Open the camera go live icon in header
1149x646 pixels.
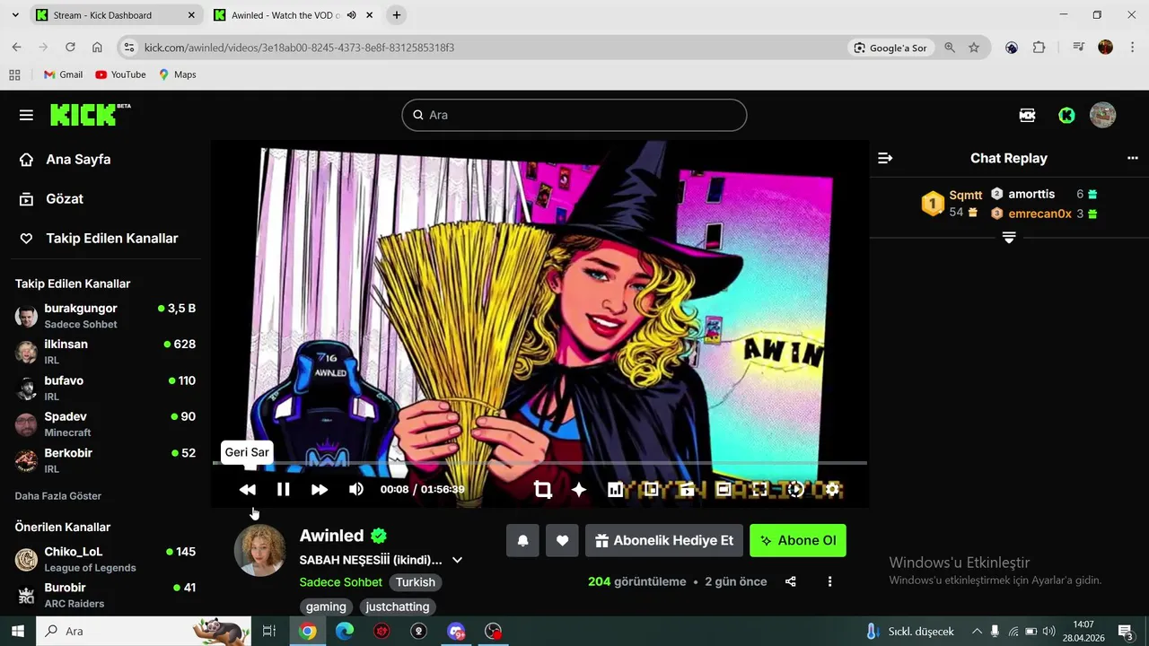pyautogui.click(x=1027, y=115)
